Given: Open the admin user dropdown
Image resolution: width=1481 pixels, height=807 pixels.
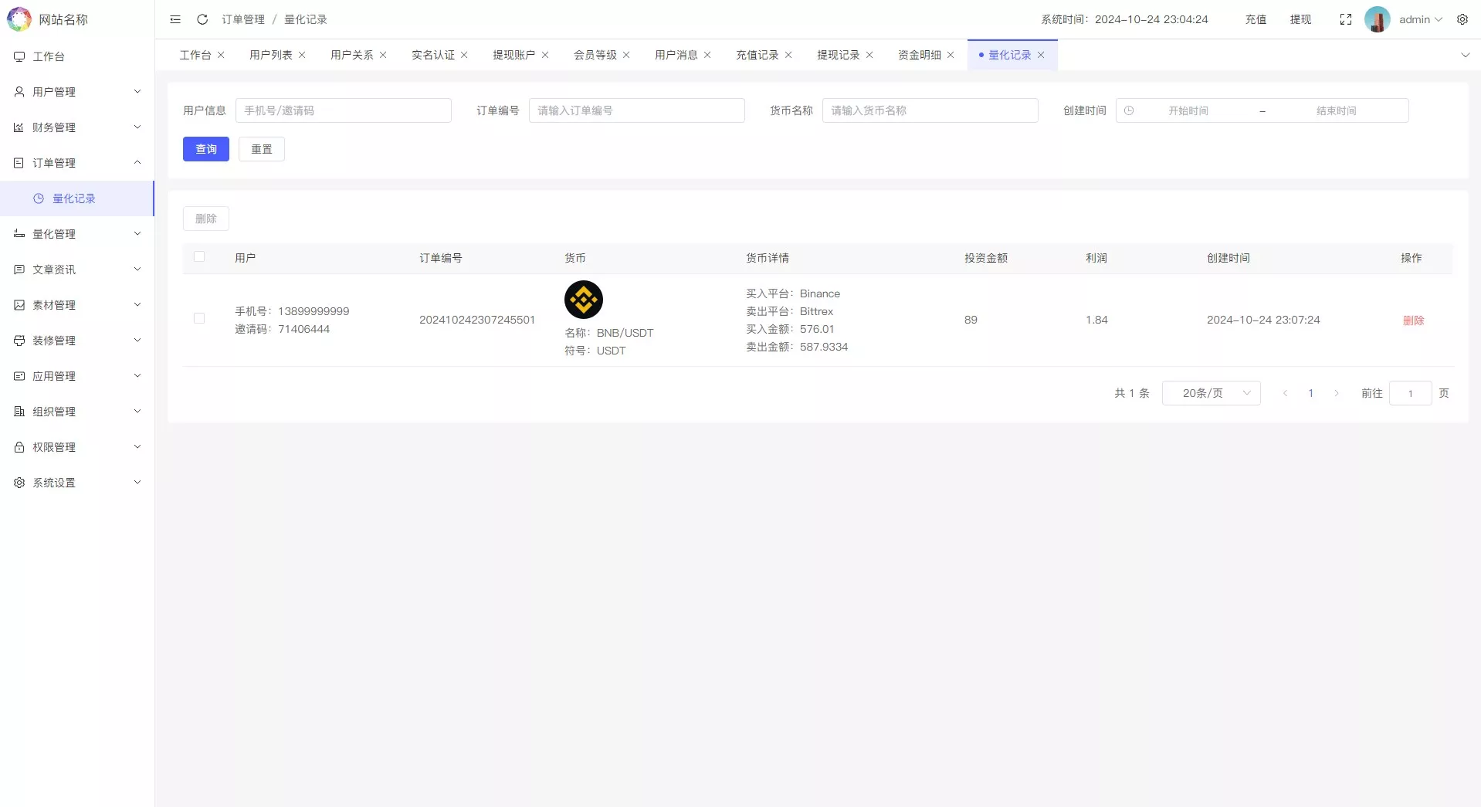Looking at the screenshot, I should pyautogui.click(x=1415, y=19).
